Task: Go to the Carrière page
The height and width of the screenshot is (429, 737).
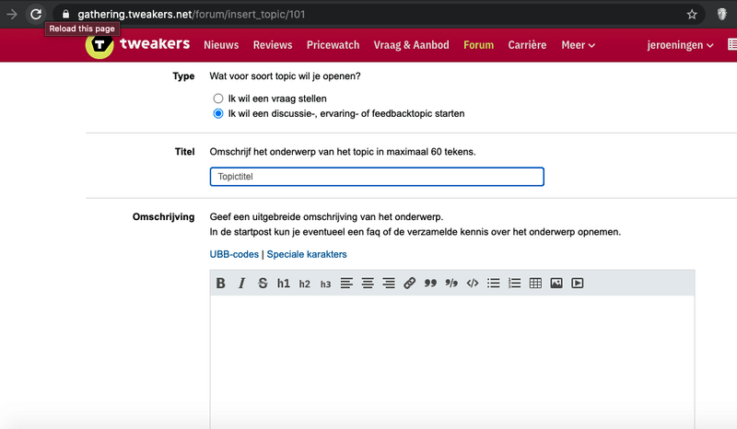Action: 527,45
